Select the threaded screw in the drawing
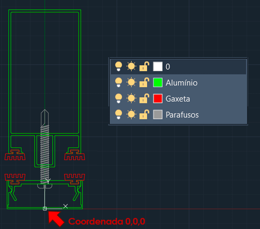 (x=45, y=148)
